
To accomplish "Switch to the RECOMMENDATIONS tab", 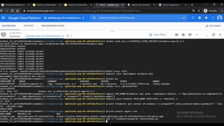I will (x=53, y=26).
